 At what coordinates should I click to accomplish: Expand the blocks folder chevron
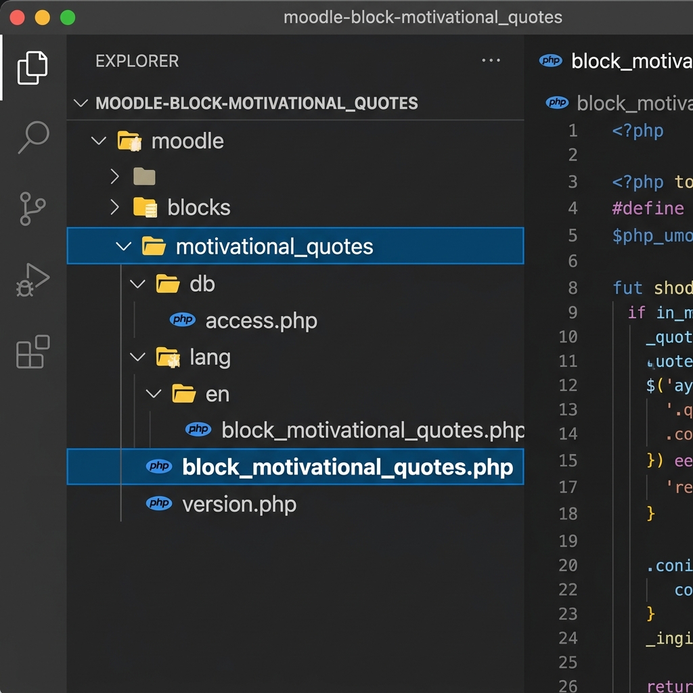point(114,207)
